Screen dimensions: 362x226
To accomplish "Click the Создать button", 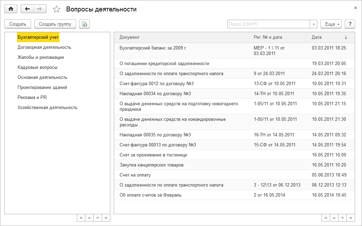I will 18,24.
